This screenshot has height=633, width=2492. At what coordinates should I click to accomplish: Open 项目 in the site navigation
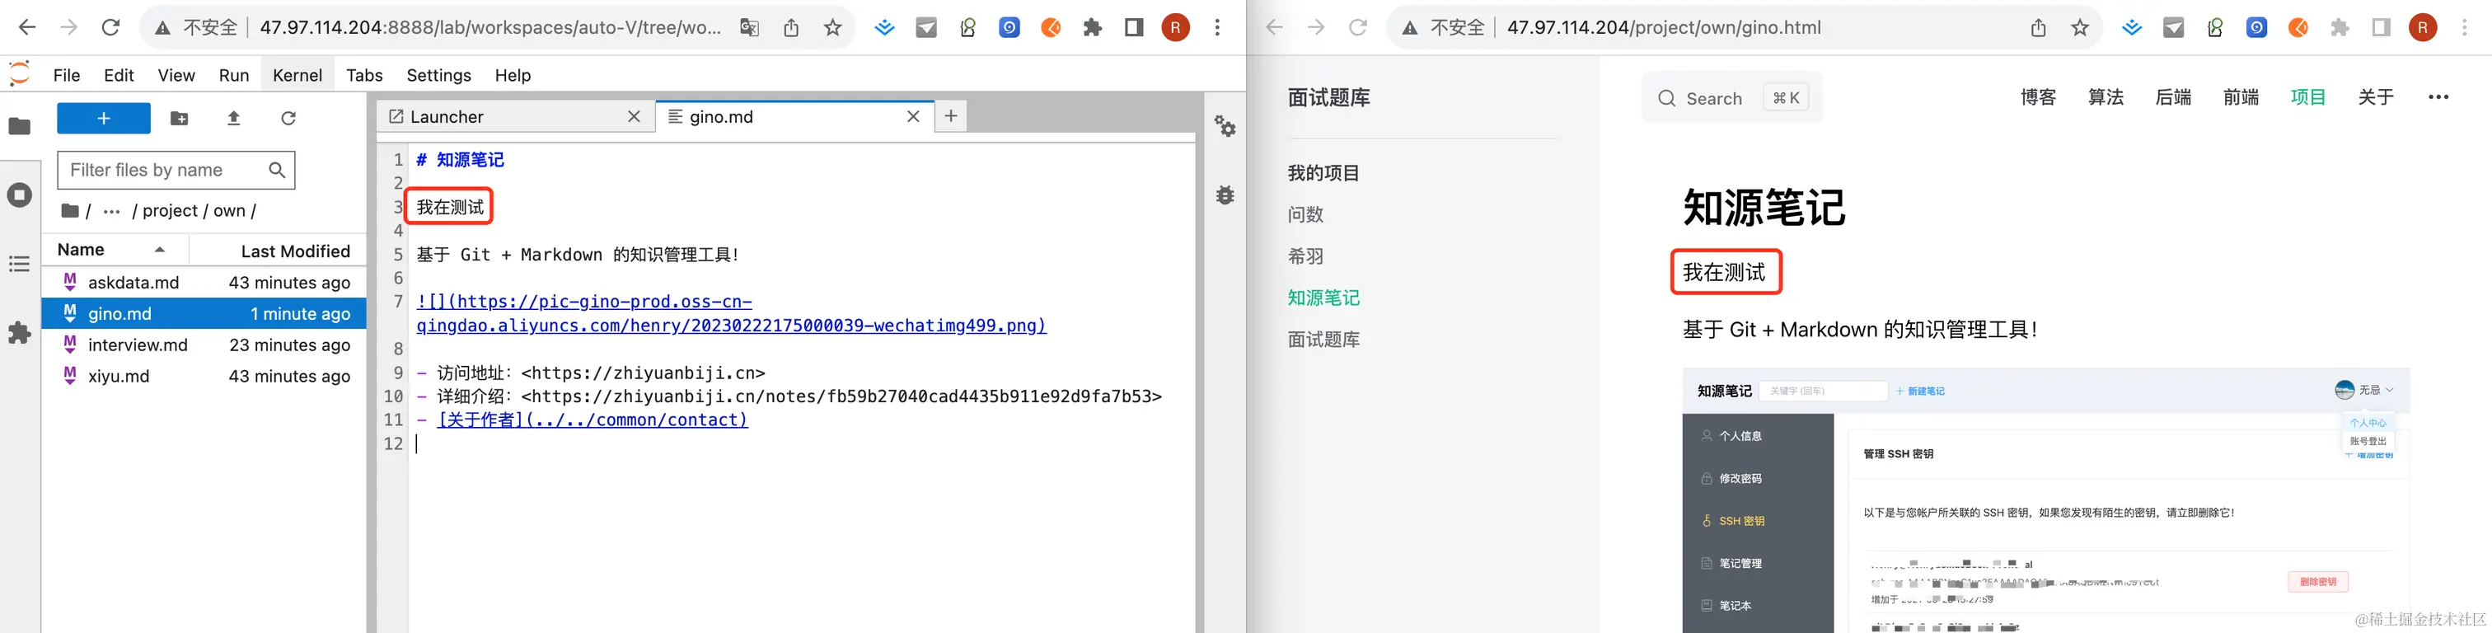[2308, 96]
